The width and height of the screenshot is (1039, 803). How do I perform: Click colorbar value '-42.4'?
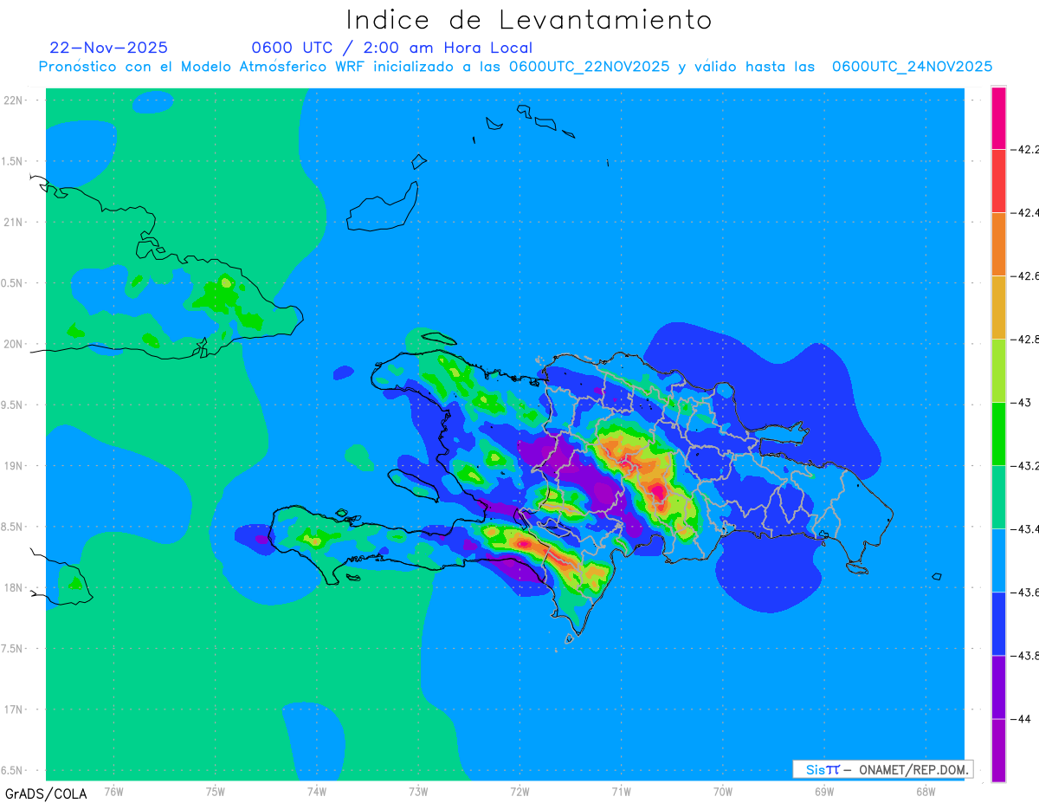tap(1027, 212)
